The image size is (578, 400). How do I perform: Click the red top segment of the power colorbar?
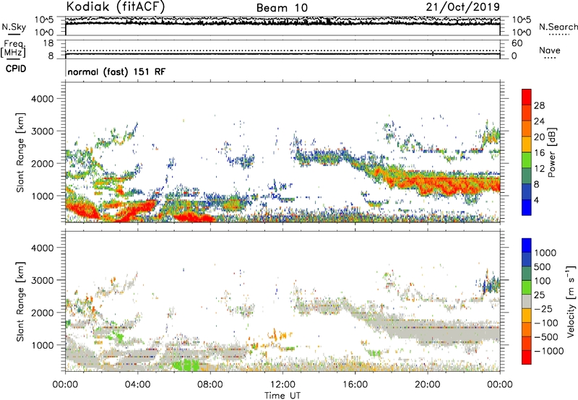pos(527,97)
